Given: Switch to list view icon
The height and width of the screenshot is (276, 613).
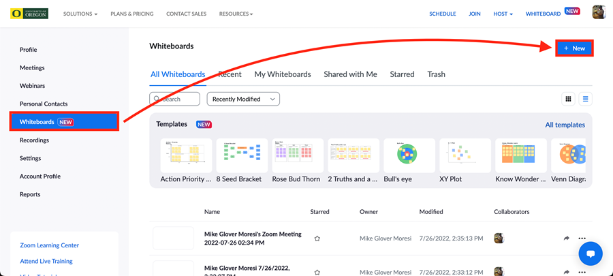Looking at the screenshot, I should tap(586, 99).
